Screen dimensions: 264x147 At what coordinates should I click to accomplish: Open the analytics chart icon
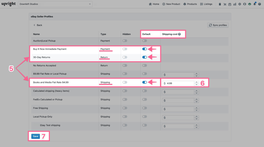235,4
